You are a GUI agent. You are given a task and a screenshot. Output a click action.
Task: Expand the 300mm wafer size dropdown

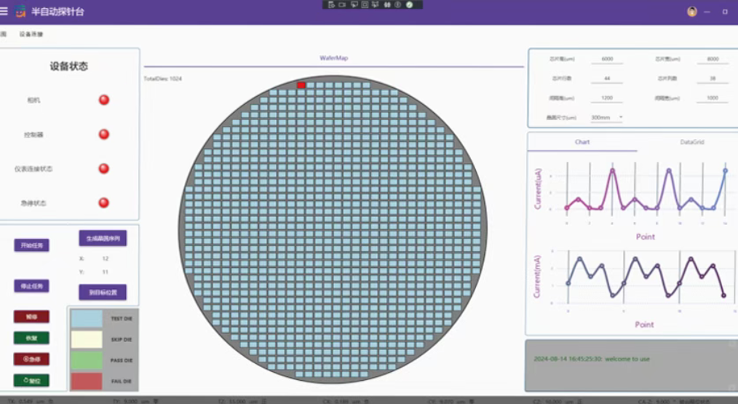tap(607, 117)
